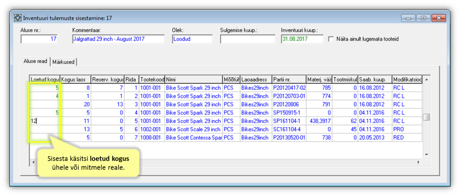Screen dimensions: 460x196
Task: Click Kogus laos value 20
Action: (x=76, y=104)
